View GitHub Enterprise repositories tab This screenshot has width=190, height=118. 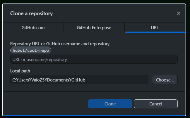[x=94, y=28]
